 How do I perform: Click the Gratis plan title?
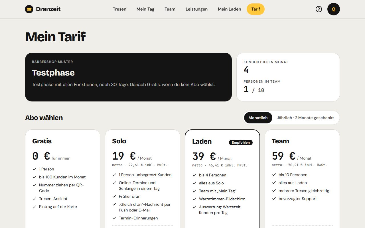pyautogui.click(x=42, y=141)
